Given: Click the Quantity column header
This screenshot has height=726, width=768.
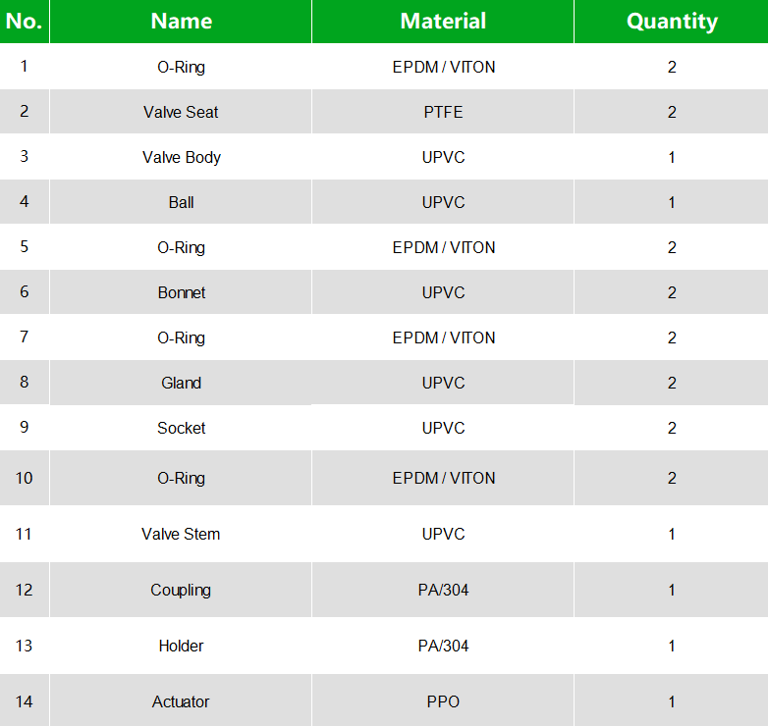Looking at the screenshot, I should 672,21.
